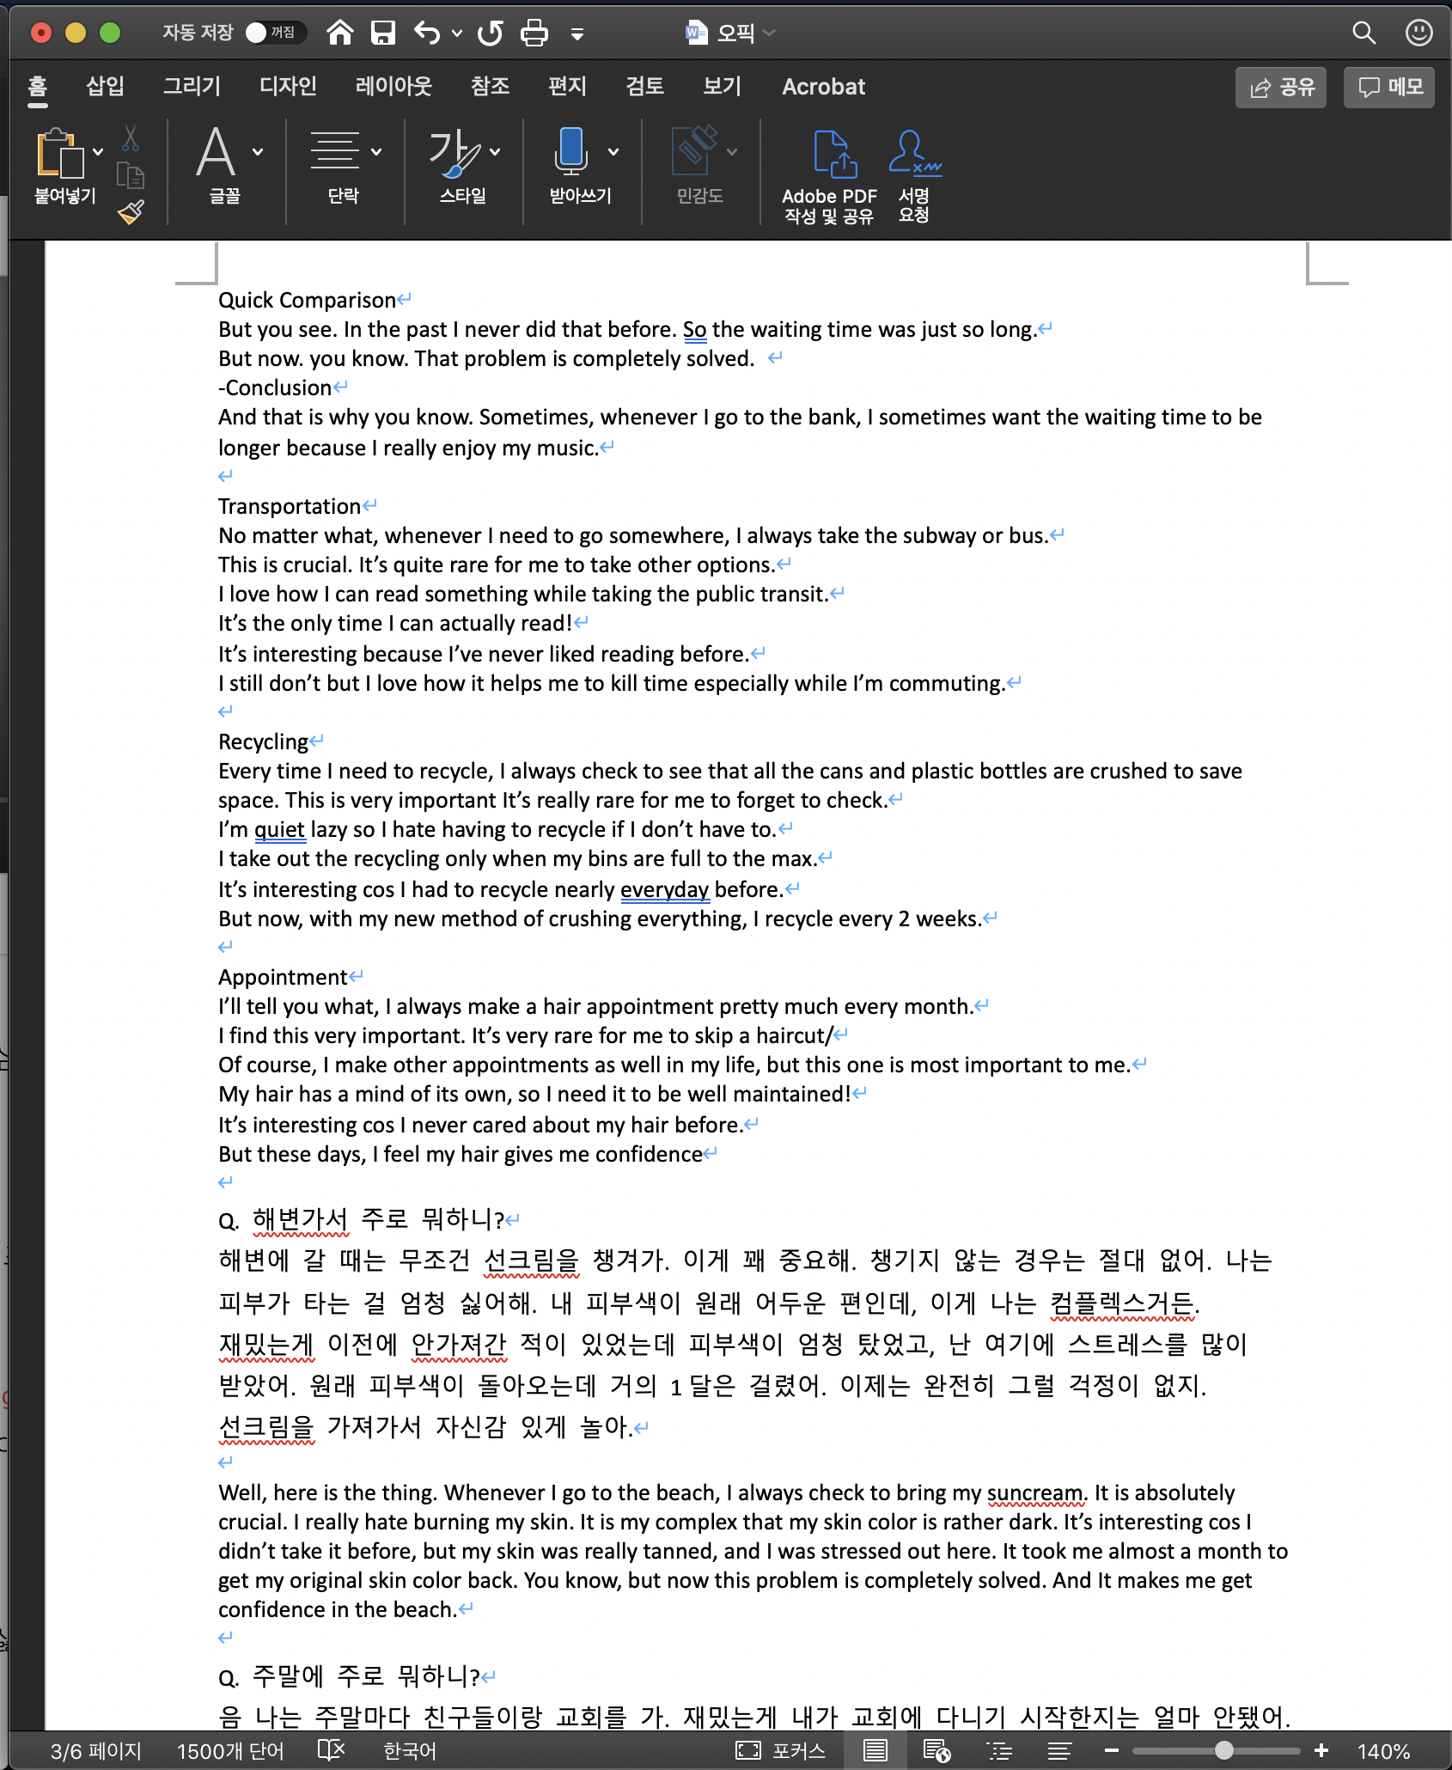Click the Paste (붙여넣기) clipboard icon
Screen dimensions: 1452x1770
click(59, 154)
